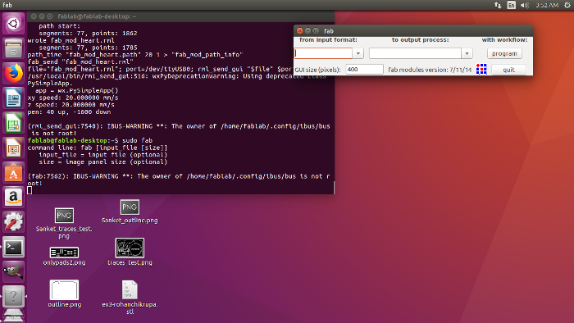Screen dimensions: 574x323
Task: Click terminal line 'pen: 40 up, -1600 down'
Action: [x=69, y=112]
